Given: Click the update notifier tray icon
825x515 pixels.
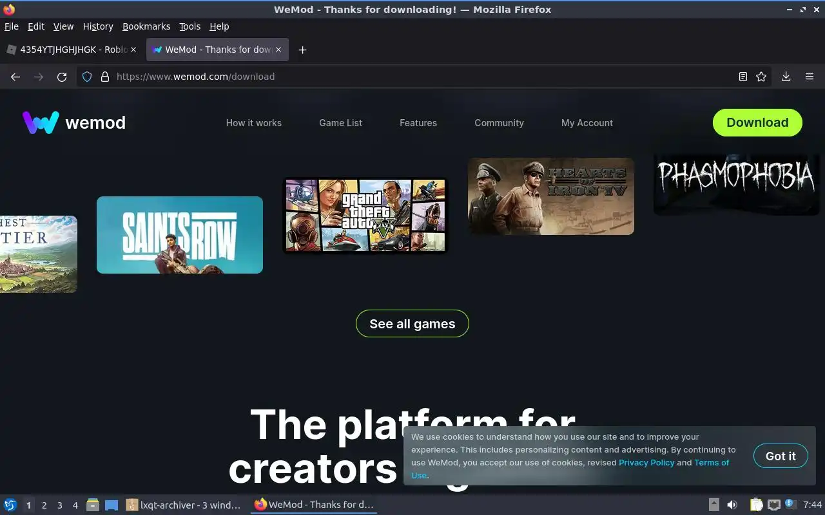Looking at the screenshot, I should (x=791, y=505).
